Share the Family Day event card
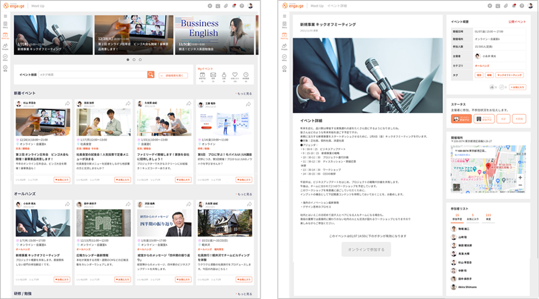539x299 pixels. [189, 103]
